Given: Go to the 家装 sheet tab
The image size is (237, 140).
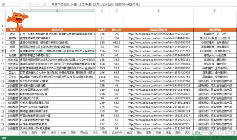Looking at the screenshot, I should coord(158,133).
